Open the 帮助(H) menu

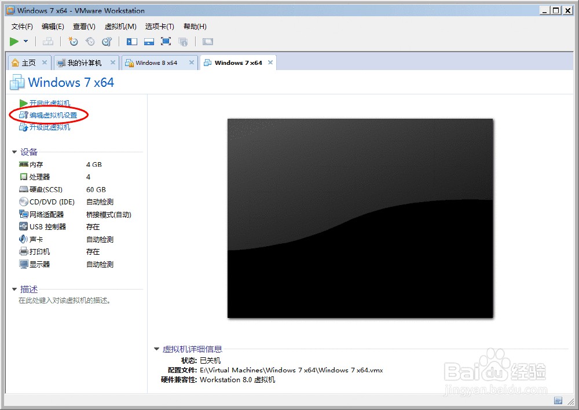click(195, 27)
